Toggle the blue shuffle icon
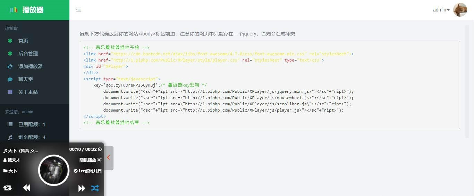474x196 pixels. click(95, 188)
